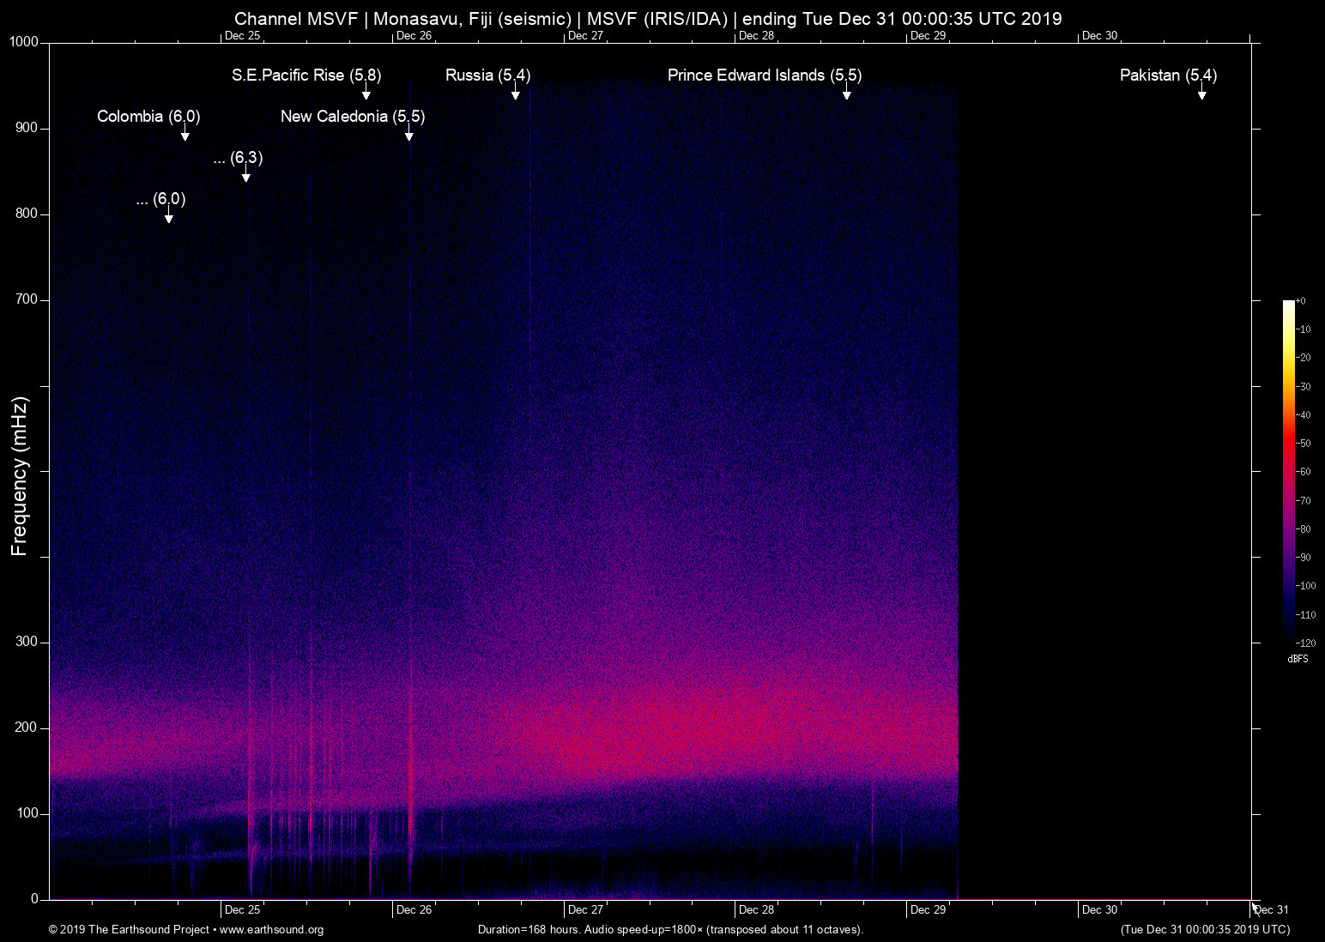Click the Dec 28 label on the top axis
The image size is (1325, 942).
coord(756,36)
